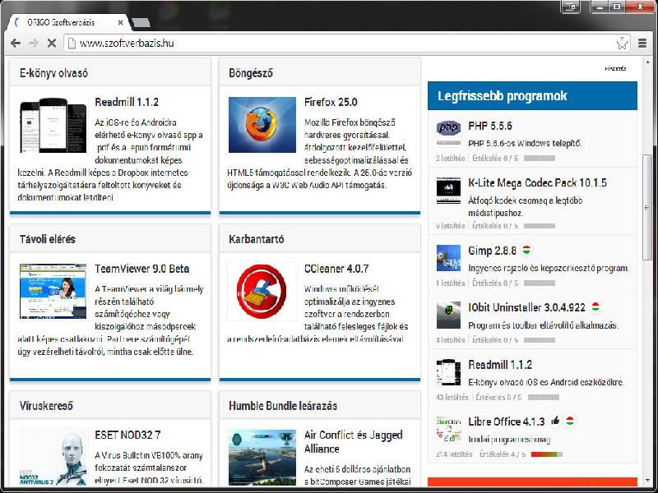This screenshot has height=493, width=658.
Task: Click the Humble Bundle leárazás heading
Action: (x=283, y=406)
